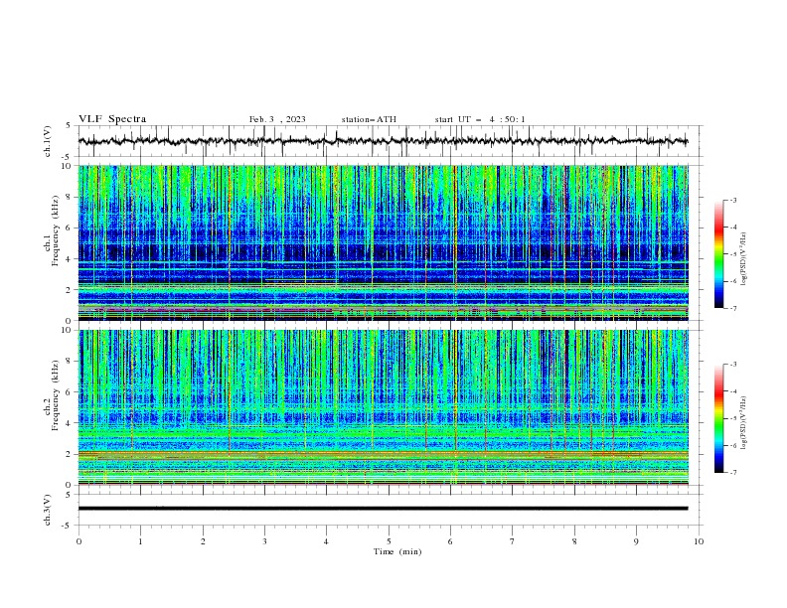Click inside the ch.1 spectrogram panel
Screen dimensions: 787x608
pos(383,242)
